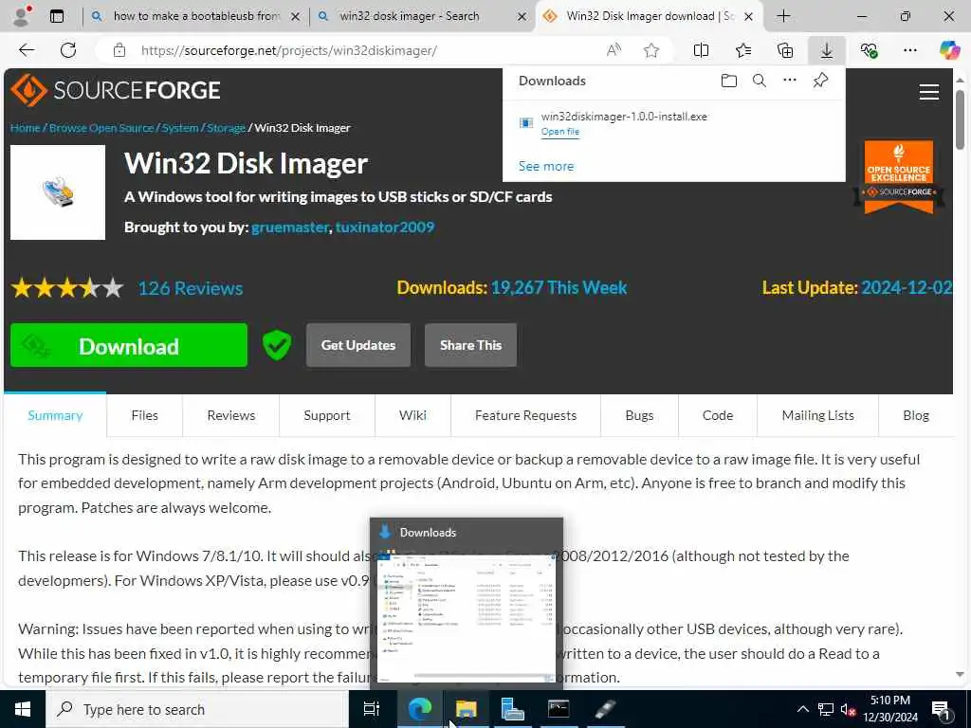
Task: Click the SourceForge logo
Action: pos(116,90)
